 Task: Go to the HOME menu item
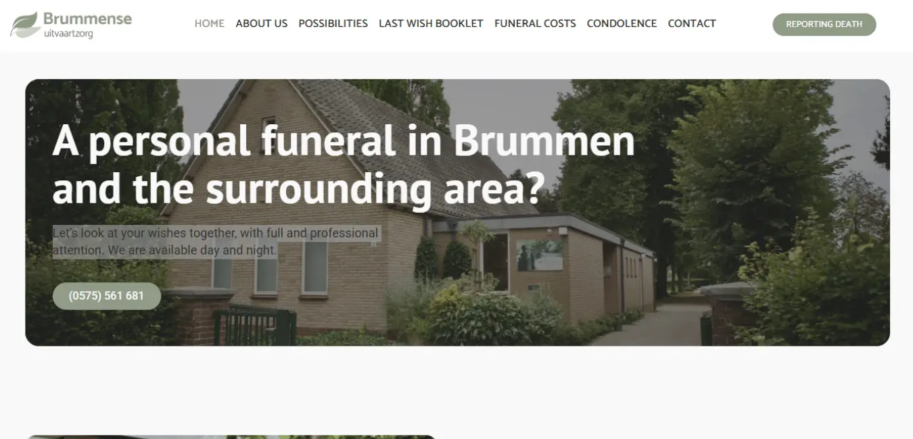tap(210, 24)
